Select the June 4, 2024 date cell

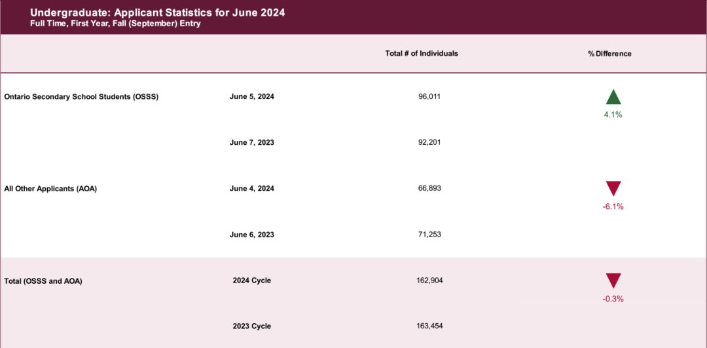point(251,189)
